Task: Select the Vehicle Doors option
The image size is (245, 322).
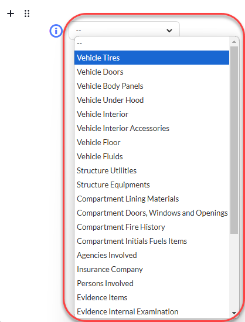Action: (x=152, y=72)
